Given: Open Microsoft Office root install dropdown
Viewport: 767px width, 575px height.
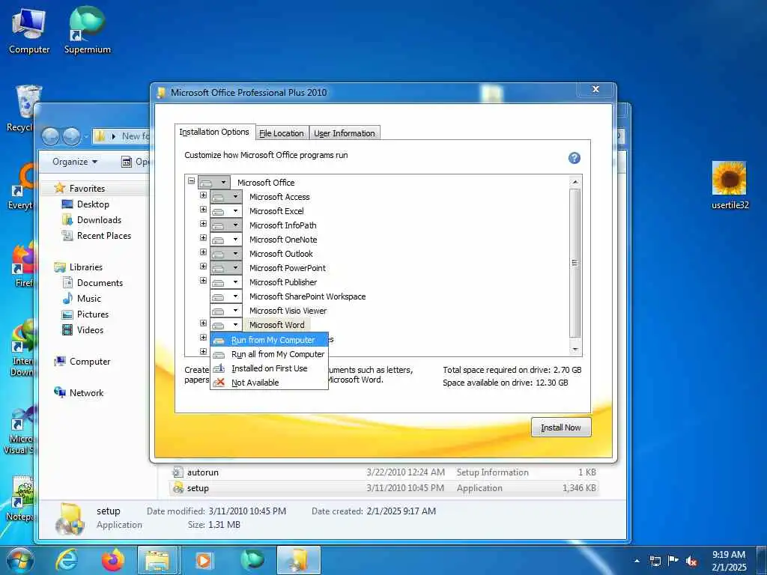Looking at the screenshot, I should point(213,183).
